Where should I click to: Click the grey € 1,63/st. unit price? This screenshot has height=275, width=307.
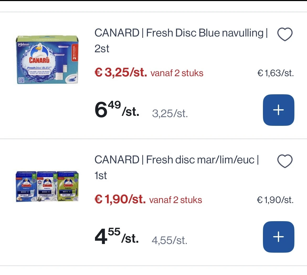tap(275, 73)
